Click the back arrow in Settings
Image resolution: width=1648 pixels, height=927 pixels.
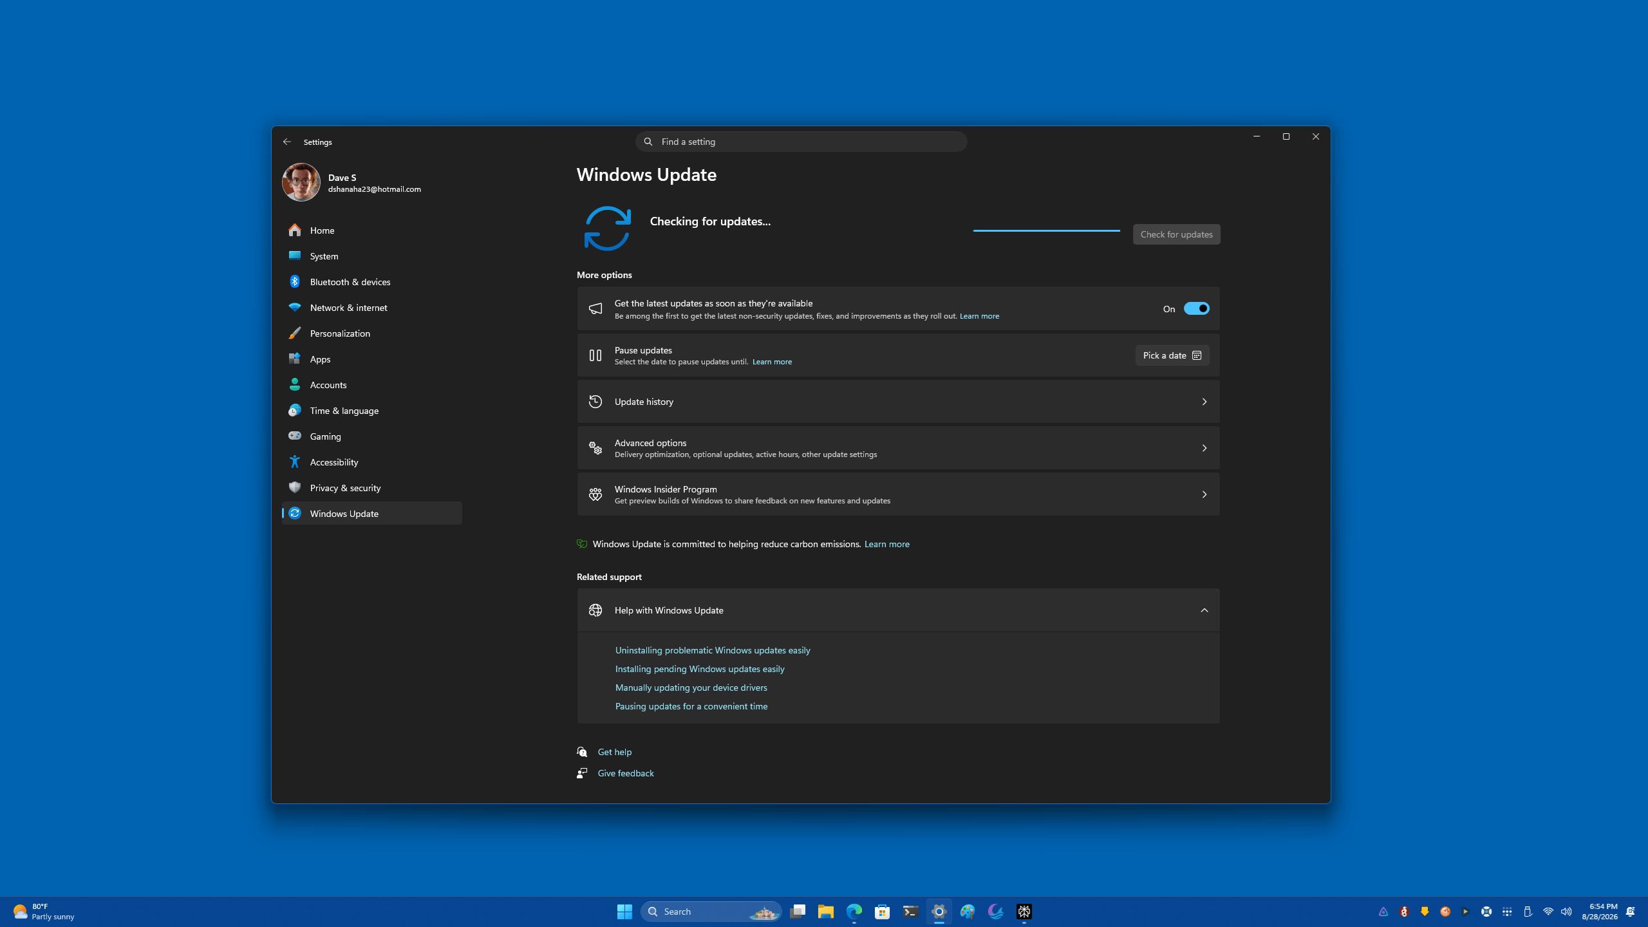[287, 142]
